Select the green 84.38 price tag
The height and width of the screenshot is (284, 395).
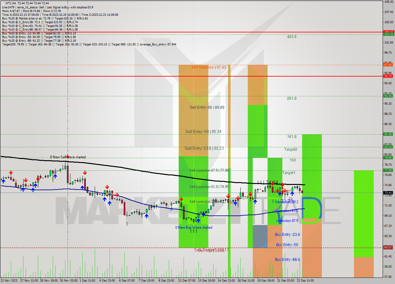[x=388, y=134]
